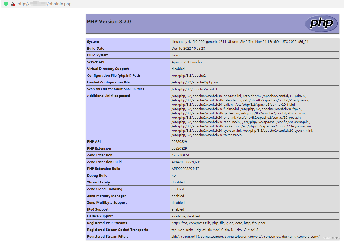
Task: Click the Registered Stream Socket Transports label
Action: [118, 230]
